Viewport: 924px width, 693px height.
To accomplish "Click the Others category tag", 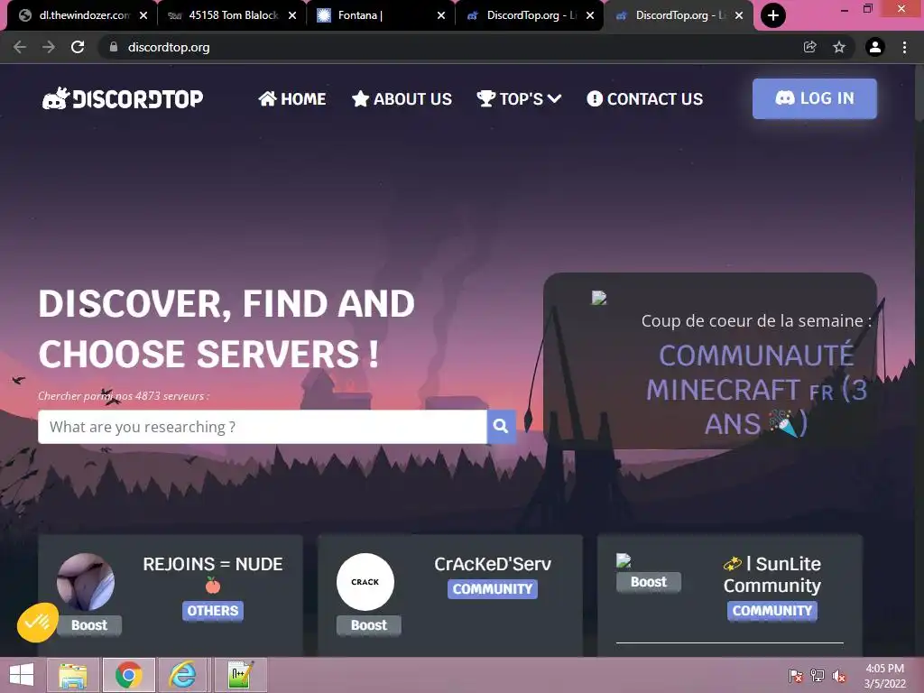I will click(x=213, y=611).
